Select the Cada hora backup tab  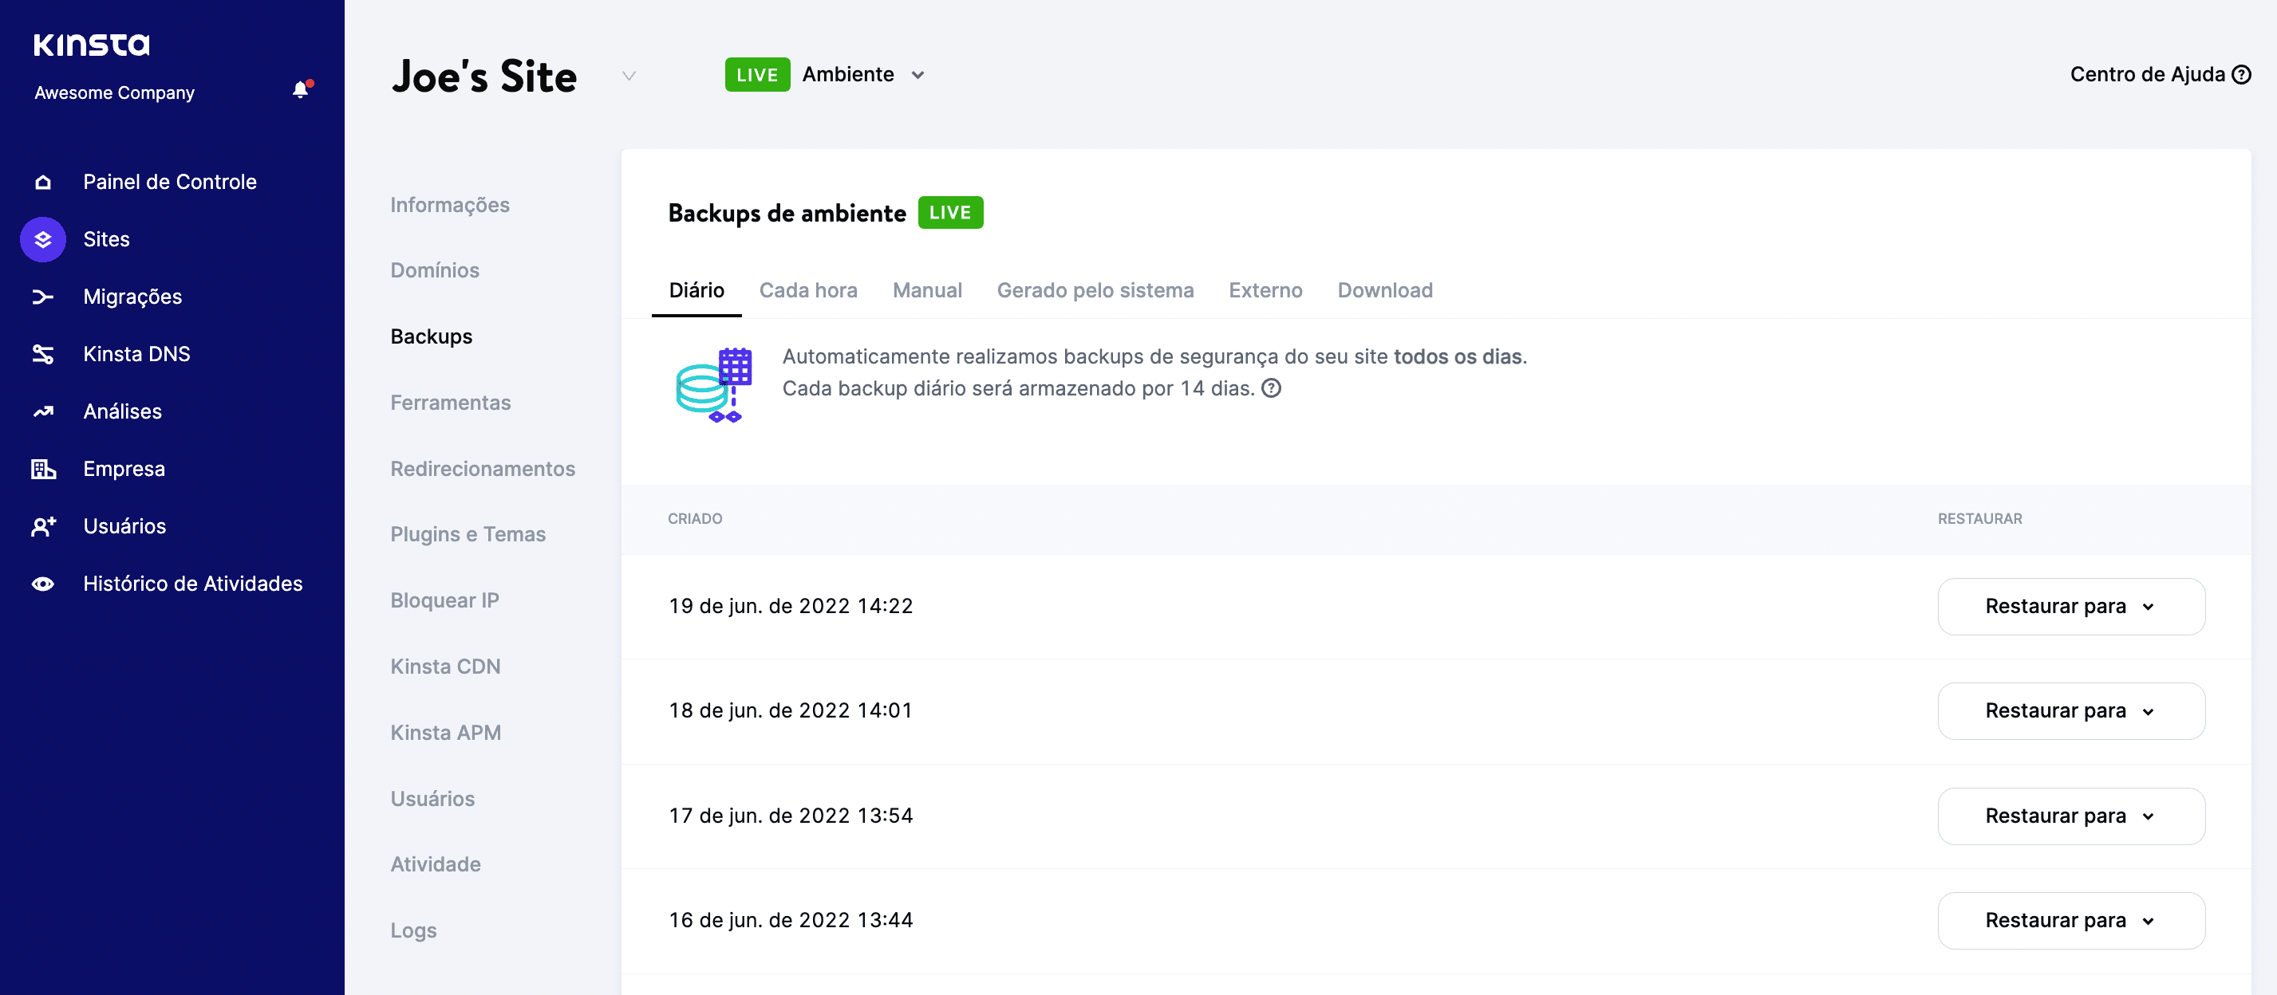(x=807, y=289)
